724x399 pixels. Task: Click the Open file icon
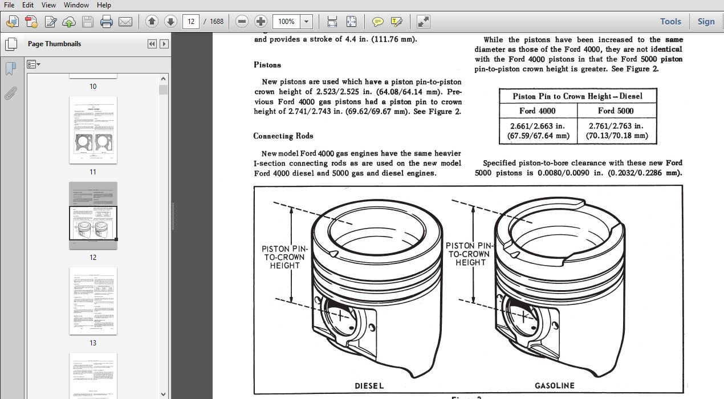click(12, 22)
